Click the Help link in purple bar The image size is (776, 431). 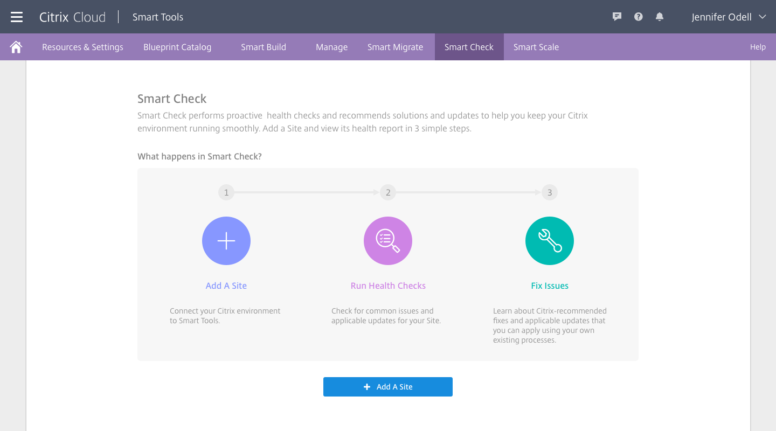pos(758,47)
